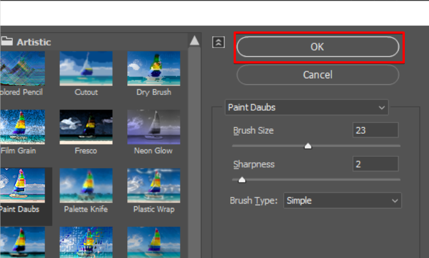The height and width of the screenshot is (258, 429).
Task: Select the Colored Pencil filter thumbnail
Action: pos(23,69)
